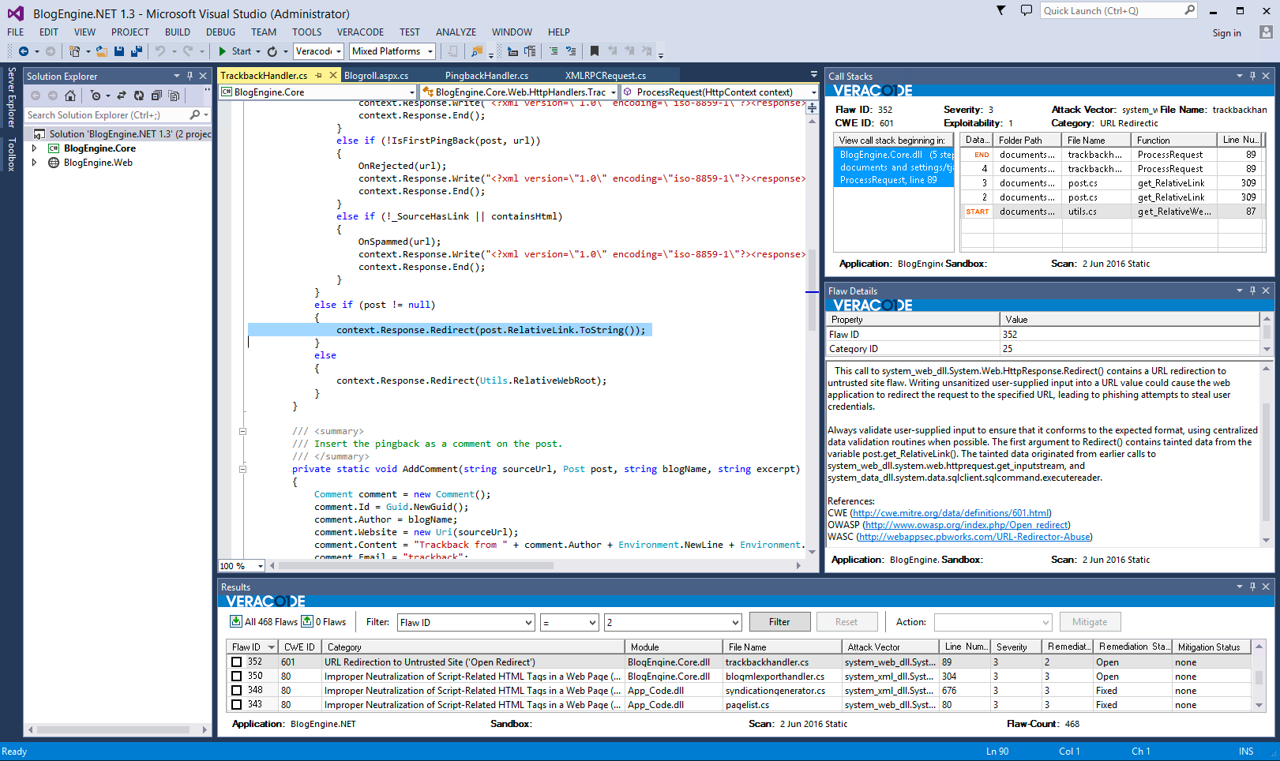Click the Mitigate button

(x=1090, y=622)
